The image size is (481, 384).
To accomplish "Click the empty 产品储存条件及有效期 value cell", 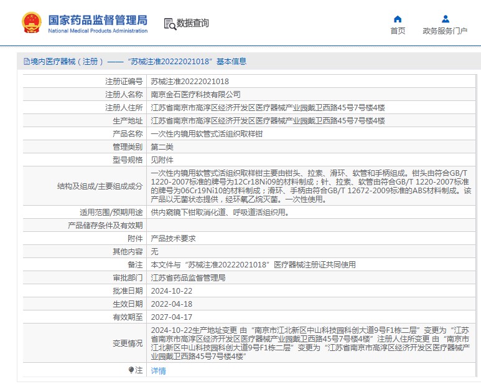I will tap(311, 226).
